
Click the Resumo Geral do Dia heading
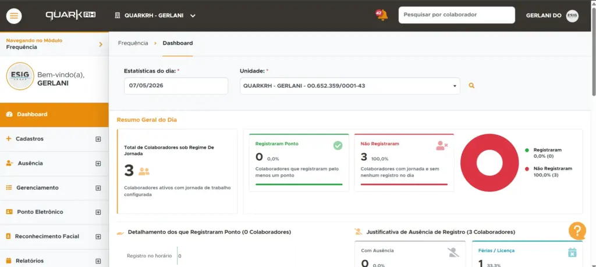pos(147,120)
